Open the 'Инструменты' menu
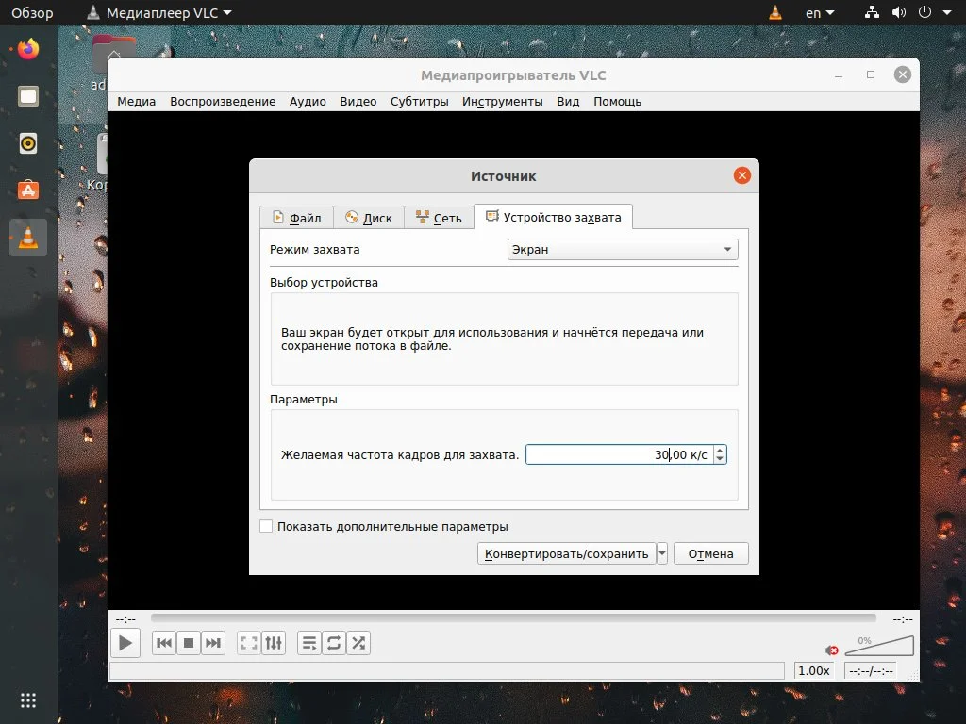 click(x=503, y=101)
